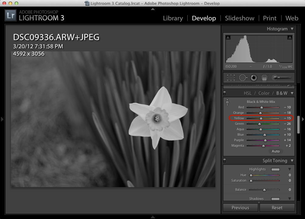Screen dimensions: 305x219
Task: Collapse the Split Toning panel
Action: click(x=292, y=161)
